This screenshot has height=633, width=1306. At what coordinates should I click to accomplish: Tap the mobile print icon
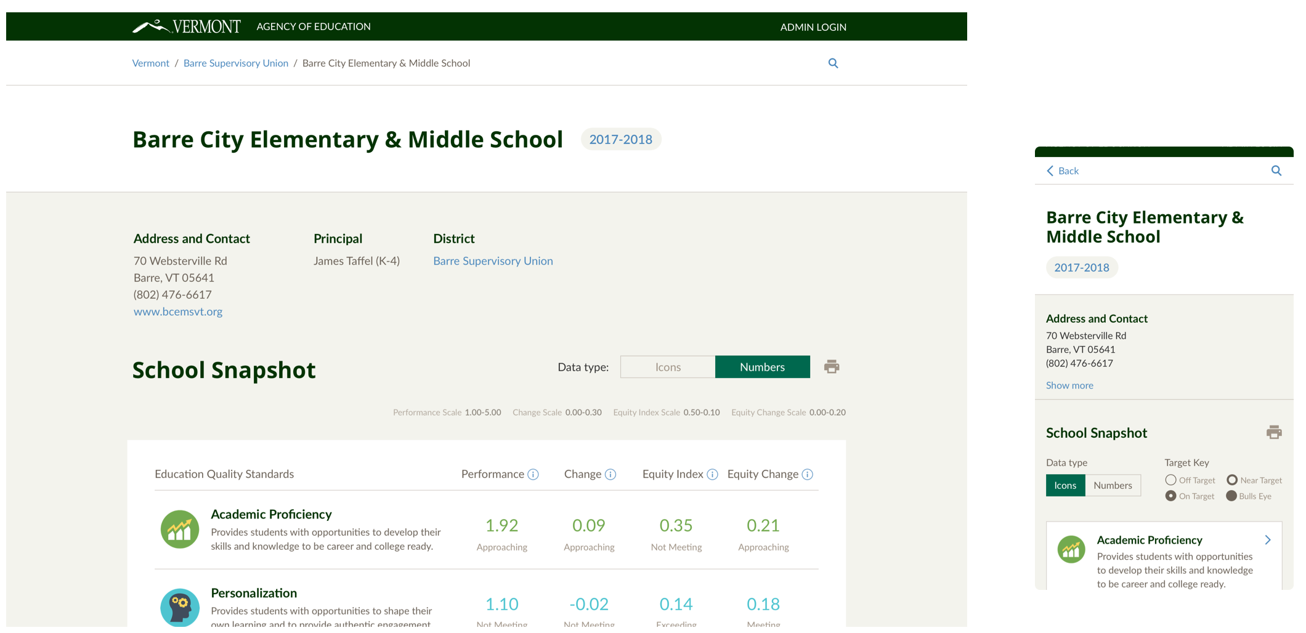(x=1274, y=432)
